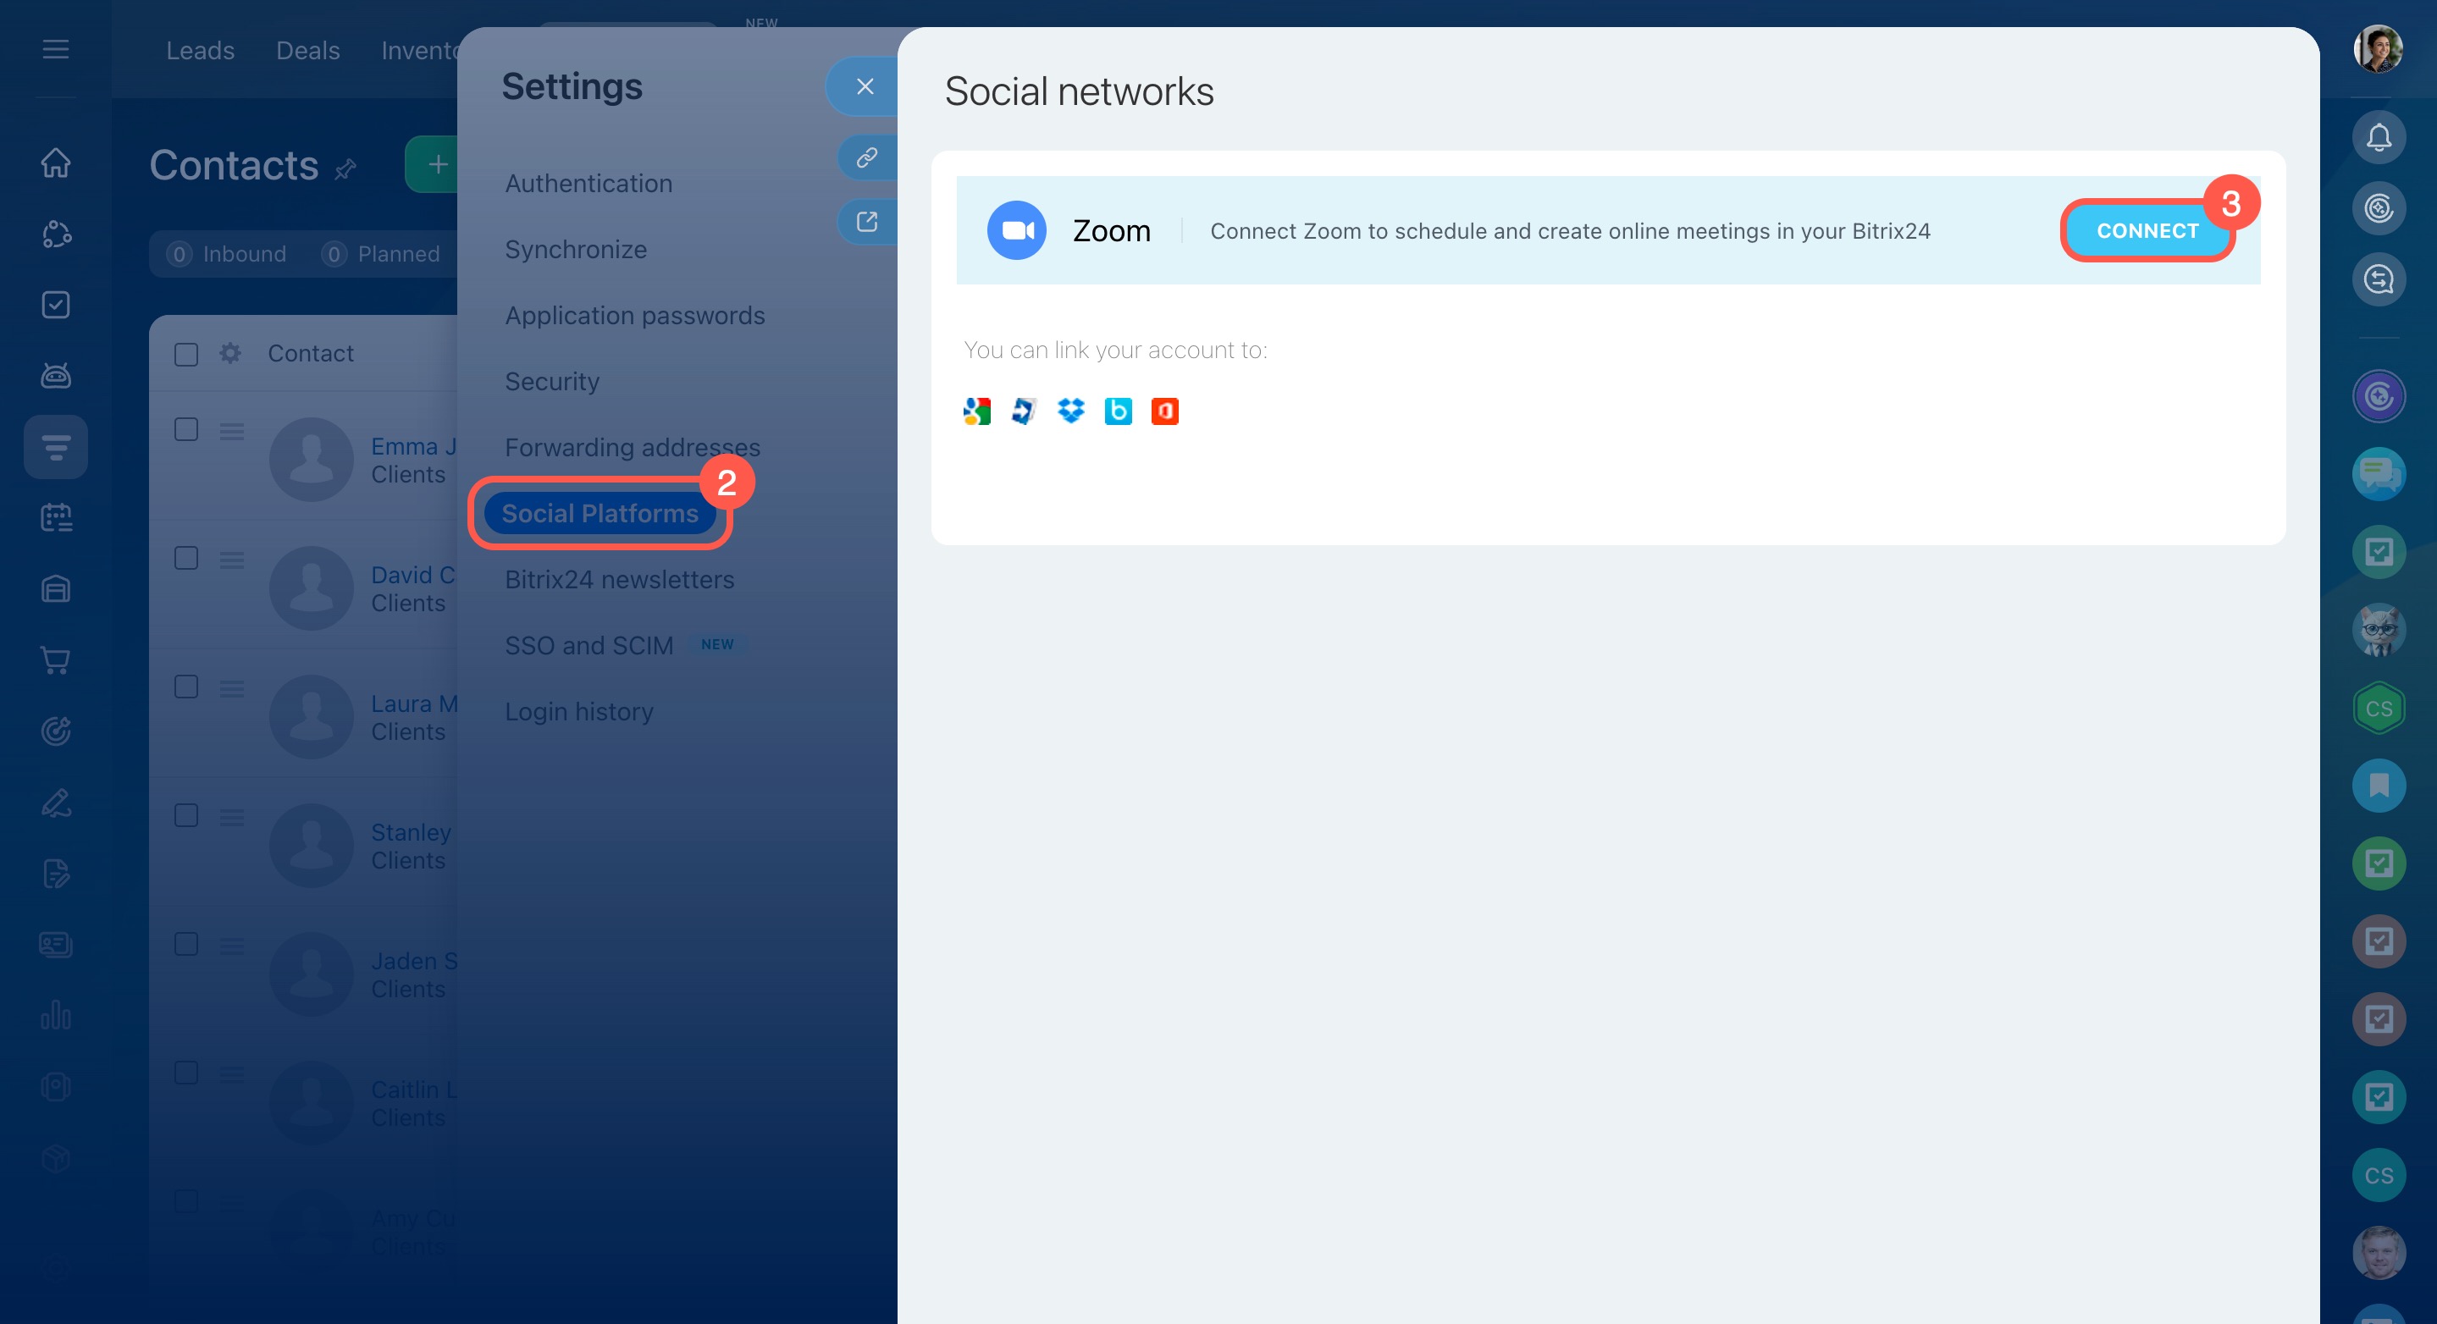The width and height of the screenshot is (2437, 1324).
Task: Link your Google account icon
Action: (976, 411)
